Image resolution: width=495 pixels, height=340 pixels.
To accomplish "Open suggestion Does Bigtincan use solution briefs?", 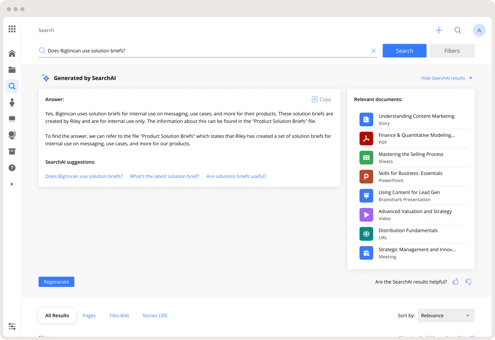I will 84,176.
